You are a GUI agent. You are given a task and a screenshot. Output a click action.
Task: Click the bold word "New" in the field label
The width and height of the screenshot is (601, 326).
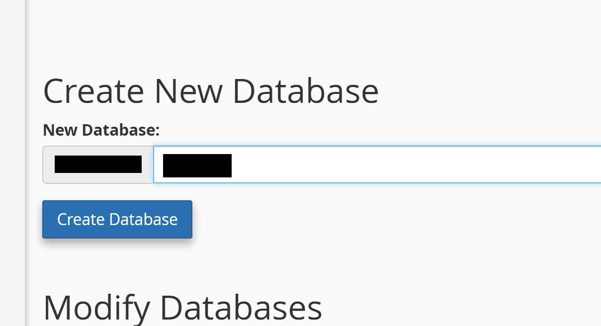pyautogui.click(x=61, y=130)
